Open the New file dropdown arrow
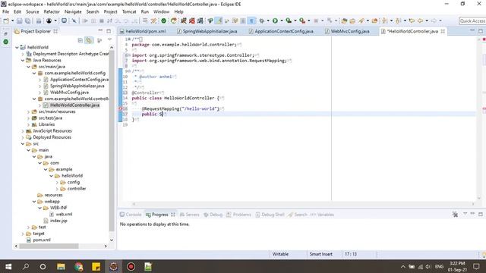Viewport: 486px width, 273px height. point(12,20)
